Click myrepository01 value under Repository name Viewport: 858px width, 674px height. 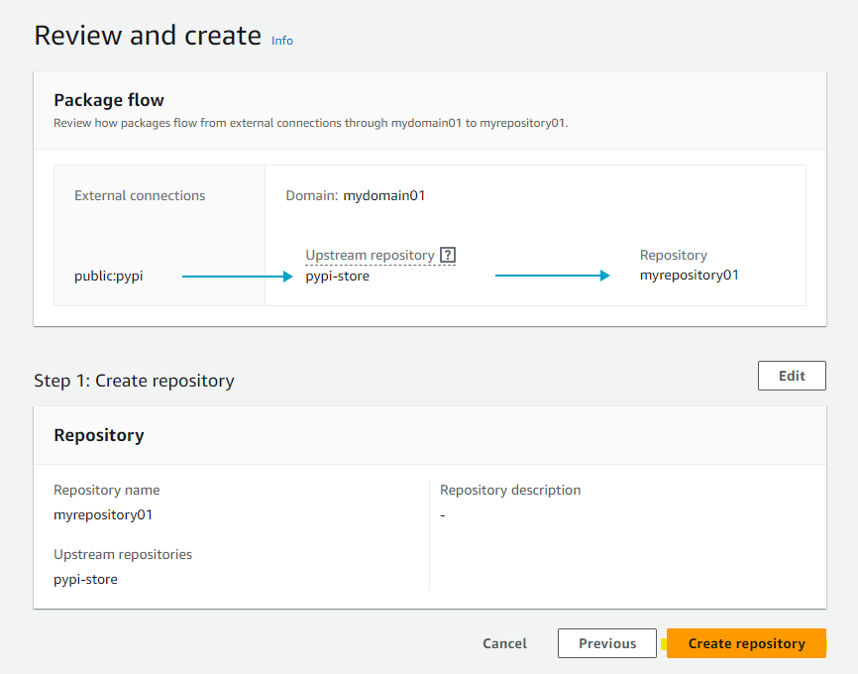click(x=103, y=514)
